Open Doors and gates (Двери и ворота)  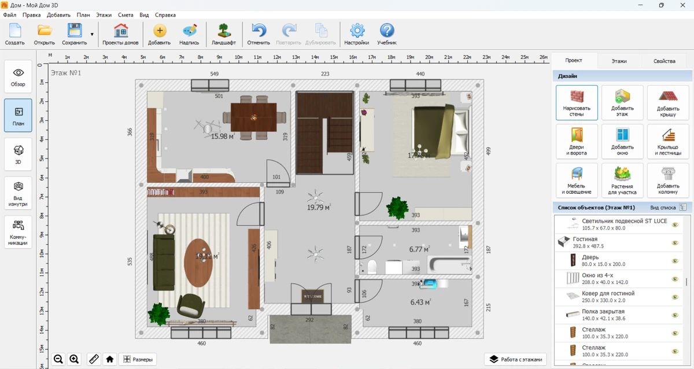577,141
